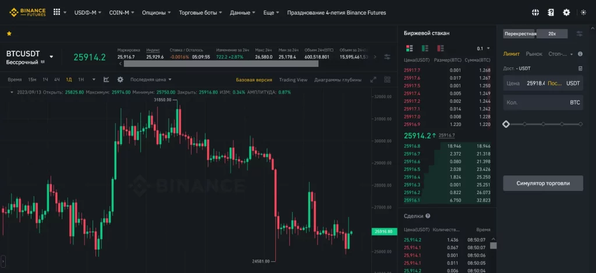Select the 1Н timeframe
Viewport: 596px width, 273px height.
pos(81,80)
